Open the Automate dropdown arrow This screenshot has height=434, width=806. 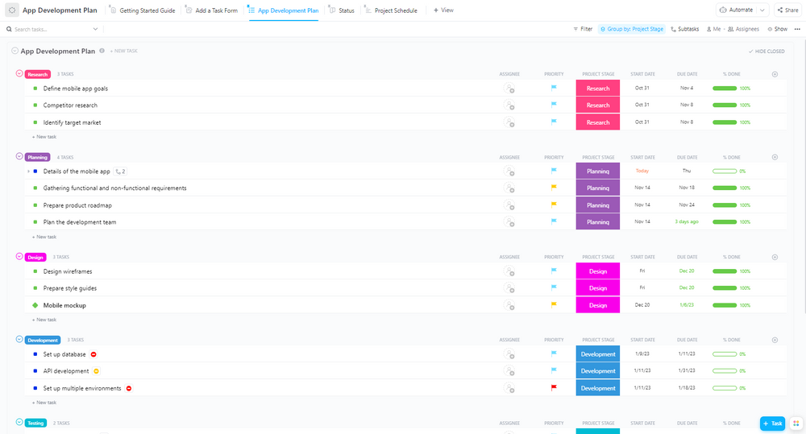click(762, 10)
